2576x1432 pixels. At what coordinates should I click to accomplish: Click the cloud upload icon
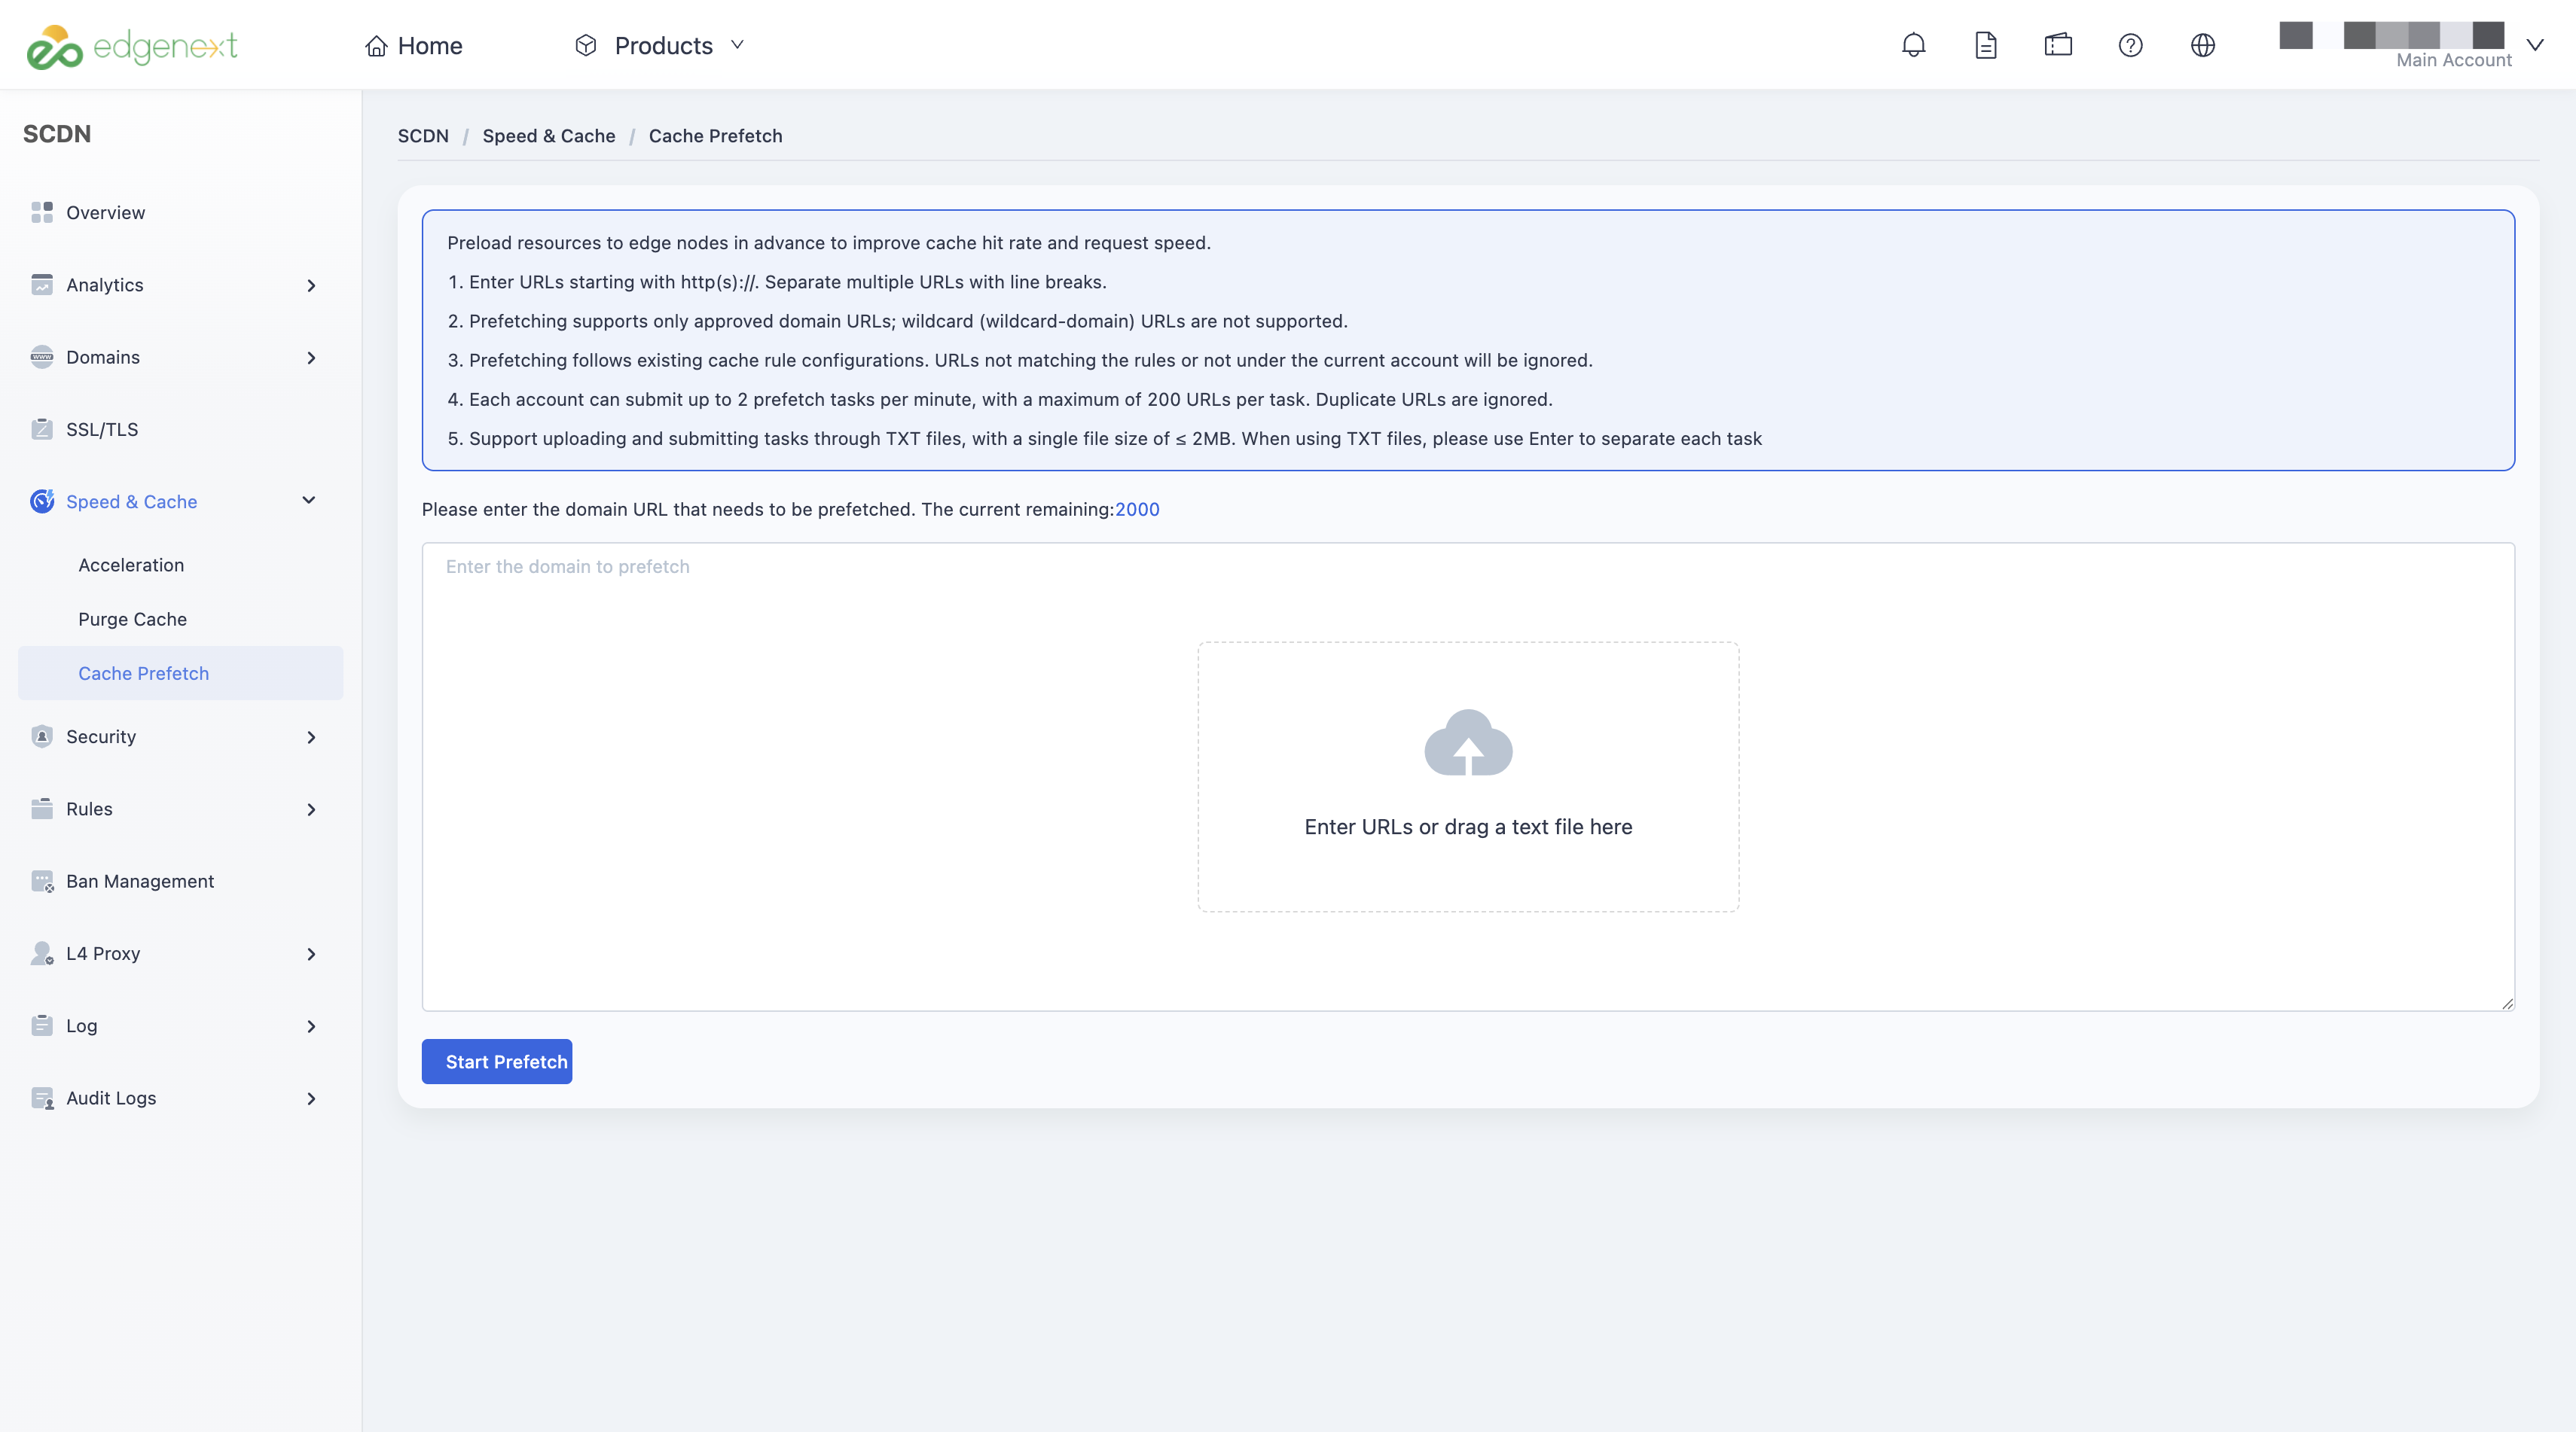pos(1468,742)
